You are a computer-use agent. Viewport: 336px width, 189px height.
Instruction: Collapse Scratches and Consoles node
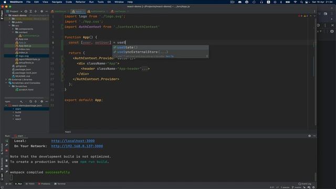6,83
